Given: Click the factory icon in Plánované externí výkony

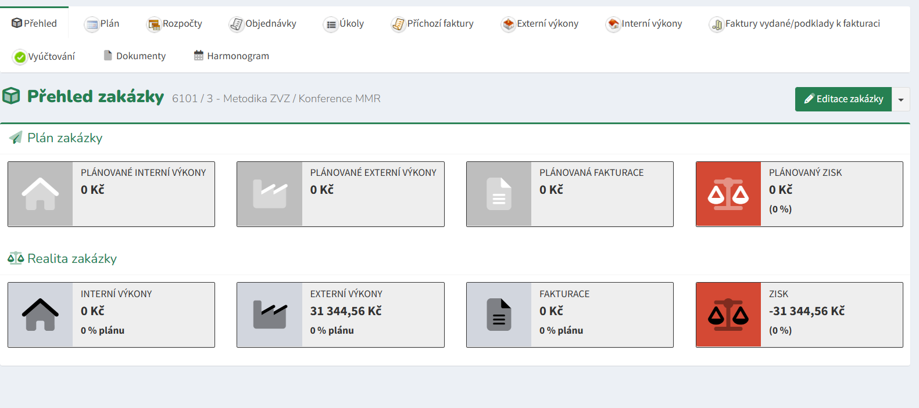Looking at the screenshot, I should pyautogui.click(x=270, y=194).
